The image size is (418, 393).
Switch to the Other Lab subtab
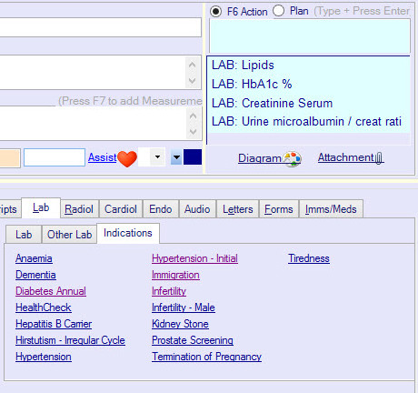click(70, 235)
